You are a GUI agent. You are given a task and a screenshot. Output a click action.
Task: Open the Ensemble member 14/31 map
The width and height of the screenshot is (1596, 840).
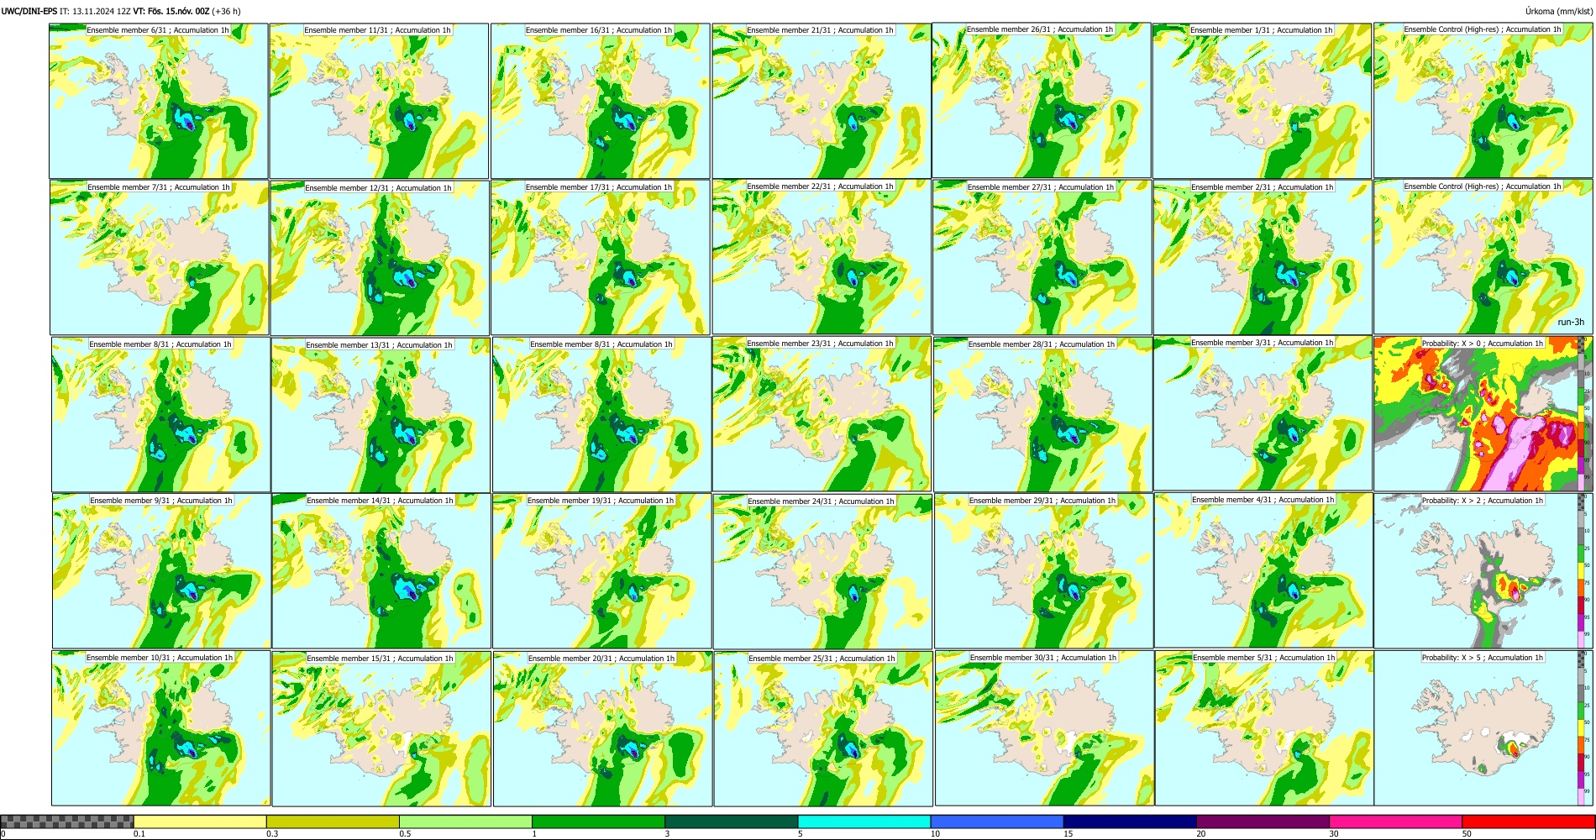(381, 571)
